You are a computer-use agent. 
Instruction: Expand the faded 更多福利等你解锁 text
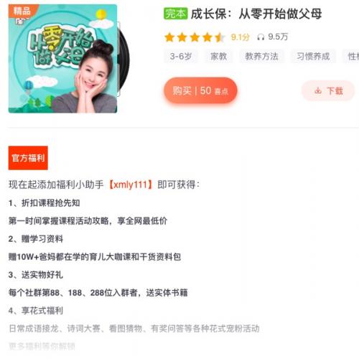click(x=42, y=346)
